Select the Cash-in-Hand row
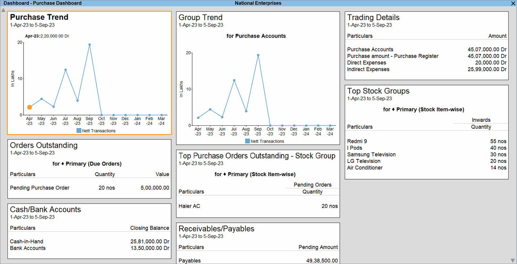The height and width of the screenshot is (264, 517). coord(90,241)
